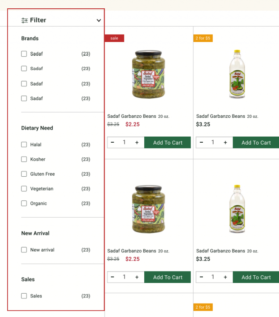The height and width of the screenshot is (317, 279).
Task: Click plus on top-right product quantity
Action: tap(225, 143)
